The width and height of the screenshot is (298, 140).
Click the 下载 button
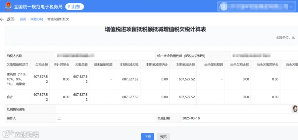pos(148,137)
